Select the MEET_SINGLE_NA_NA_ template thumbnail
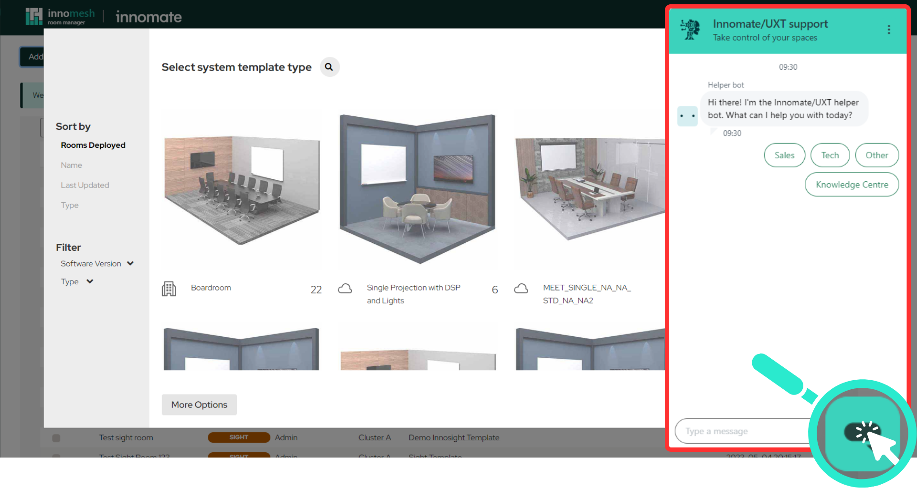This screenshot has height=488, width=917. coord(589,189)
